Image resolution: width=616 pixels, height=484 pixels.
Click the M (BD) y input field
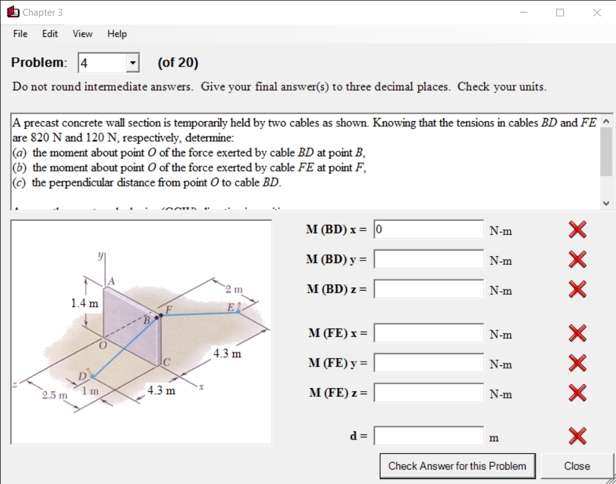[429, 259]
